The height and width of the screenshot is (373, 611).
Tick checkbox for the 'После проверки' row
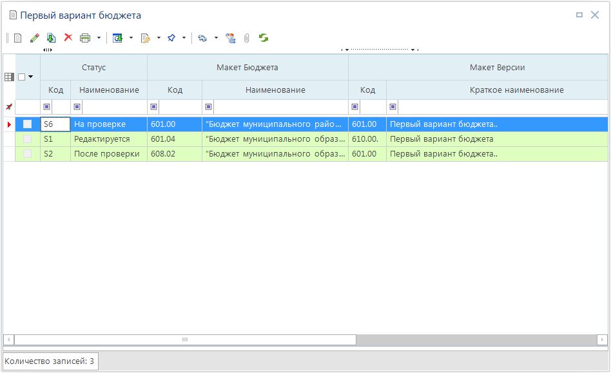pos(27,154)
